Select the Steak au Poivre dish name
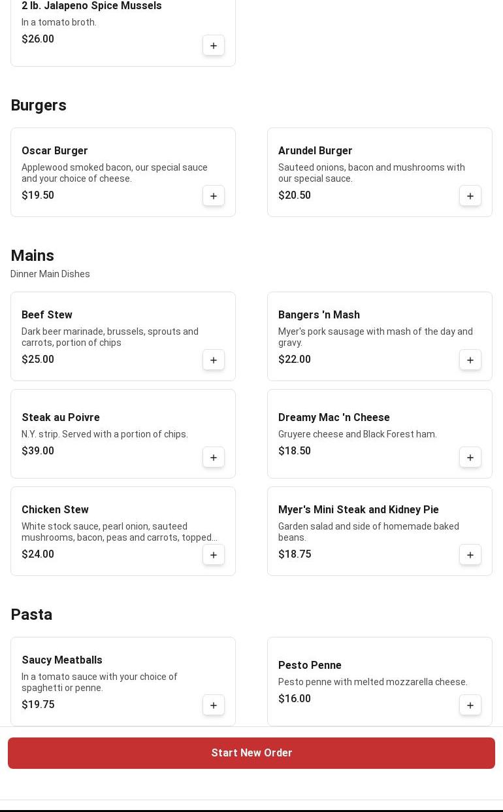Viewport: 503px width, 812px height. point(61,418)
